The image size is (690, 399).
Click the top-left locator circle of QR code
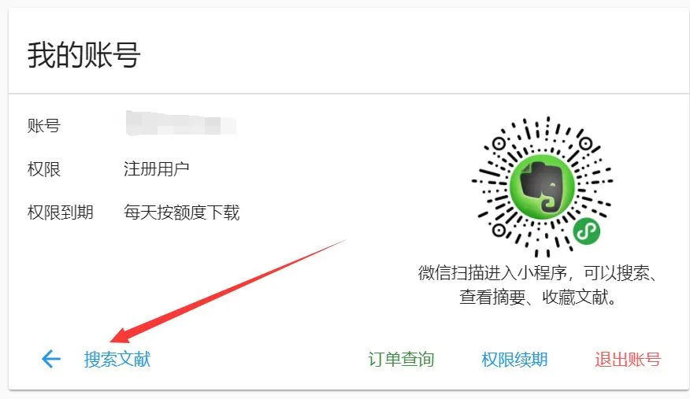pos(499,144)
